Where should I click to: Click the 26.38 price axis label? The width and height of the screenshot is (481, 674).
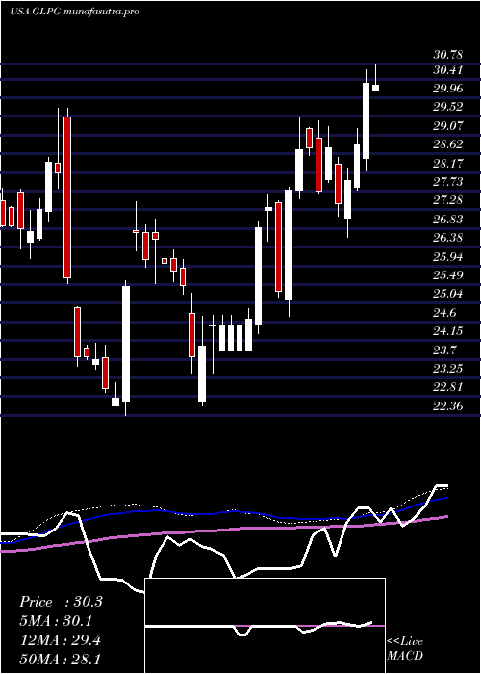(x=448, y=238)
